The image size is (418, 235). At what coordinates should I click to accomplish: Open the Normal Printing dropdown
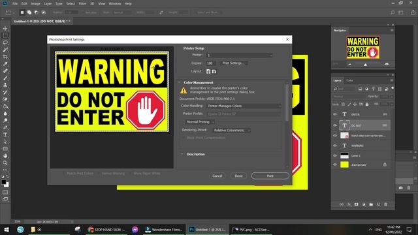pos(200,122)
